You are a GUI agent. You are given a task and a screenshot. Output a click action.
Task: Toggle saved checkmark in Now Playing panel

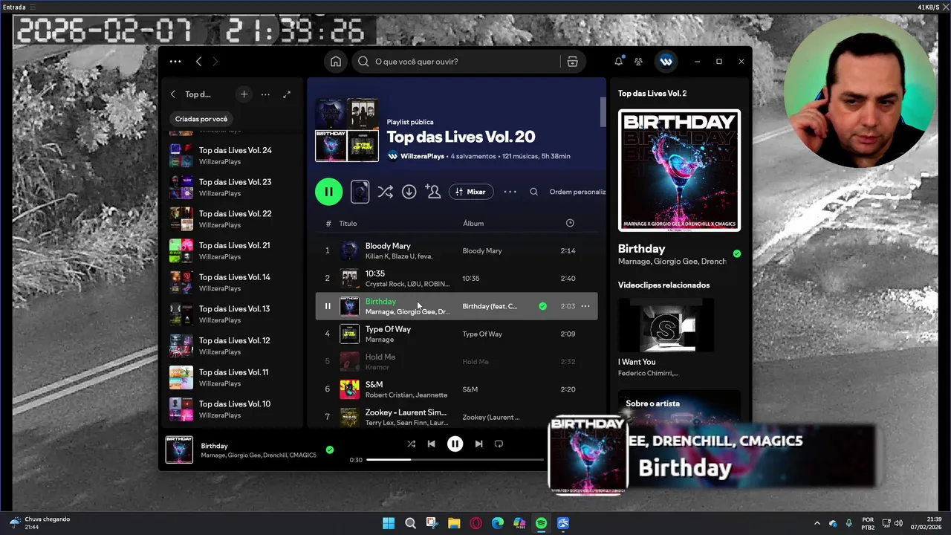click(737, 253)
